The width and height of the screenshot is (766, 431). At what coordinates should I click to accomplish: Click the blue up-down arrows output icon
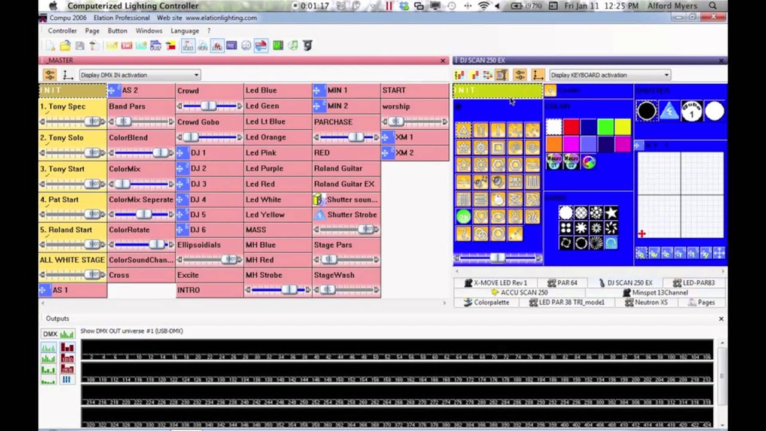pos(67,379)
